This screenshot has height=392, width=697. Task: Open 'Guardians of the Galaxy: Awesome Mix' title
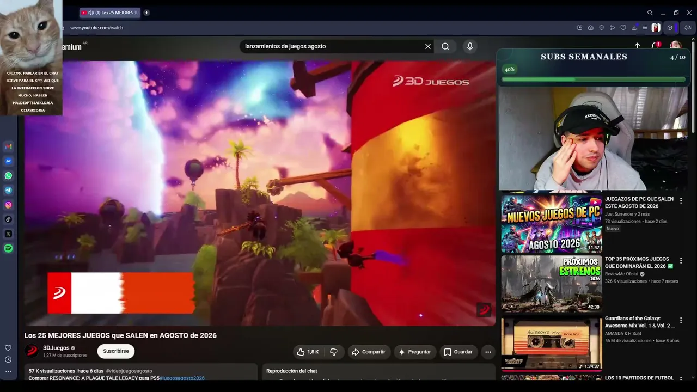click(640, 322)
